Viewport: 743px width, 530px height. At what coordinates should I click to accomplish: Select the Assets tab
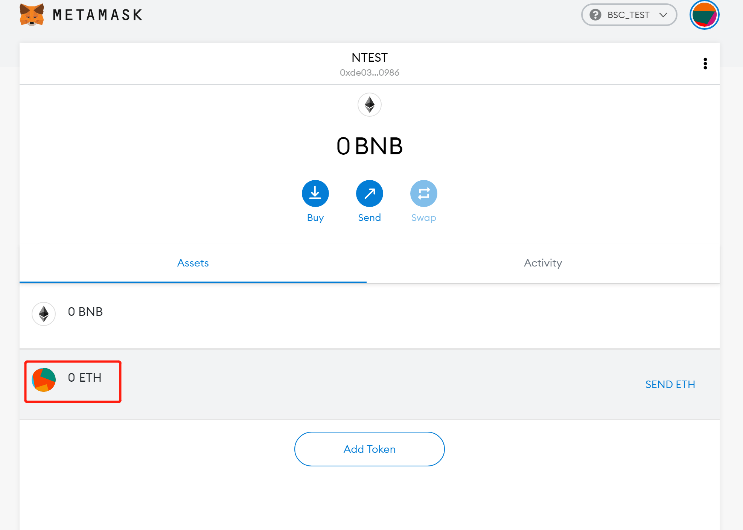pyautogui.click(x=193, y=263)
